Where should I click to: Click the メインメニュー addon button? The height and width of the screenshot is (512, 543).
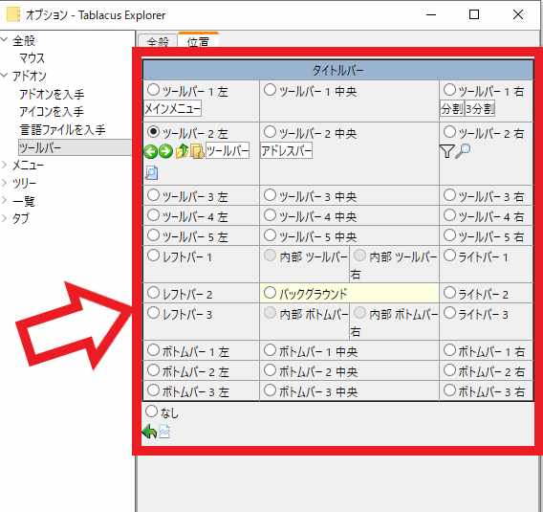pos(172,108)
